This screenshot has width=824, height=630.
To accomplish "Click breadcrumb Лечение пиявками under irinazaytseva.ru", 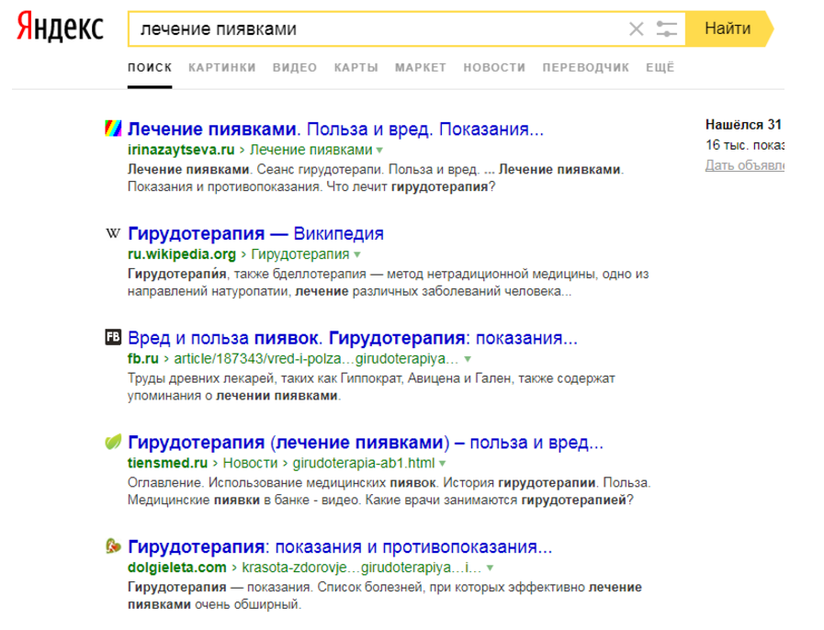I will [x=311, y=150].
